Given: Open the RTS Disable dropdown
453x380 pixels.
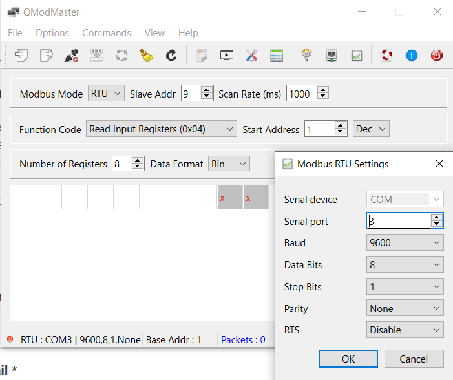Looking at the screenshot, I should click(x=405, y=330).
